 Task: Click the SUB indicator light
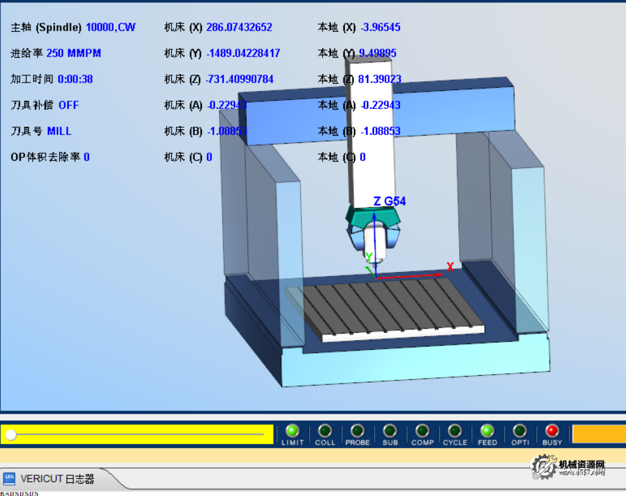[390, 431]
